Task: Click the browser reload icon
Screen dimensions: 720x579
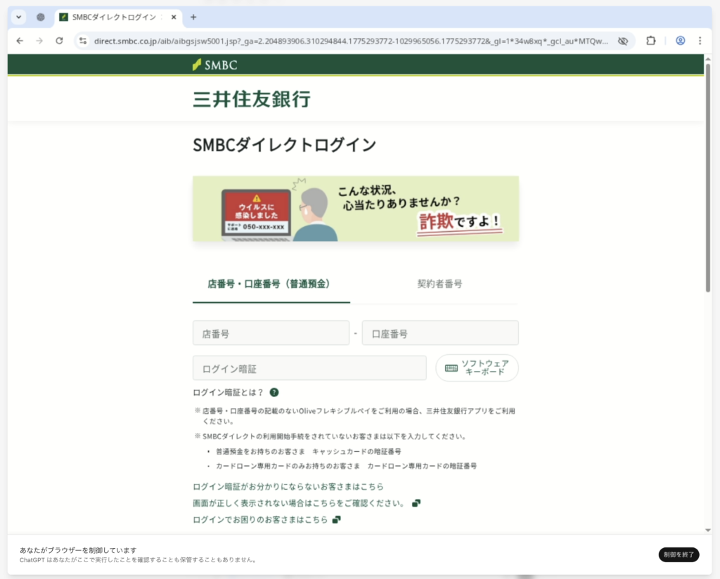Action: (x=60, y=41)
